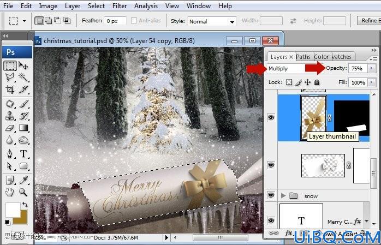The image size is (381, 245).
Task: Select the Crop tool
Action: (x=10, y=89)
